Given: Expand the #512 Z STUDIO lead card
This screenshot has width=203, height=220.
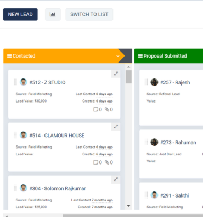Looking at the screenshot, I should [116, 74].
